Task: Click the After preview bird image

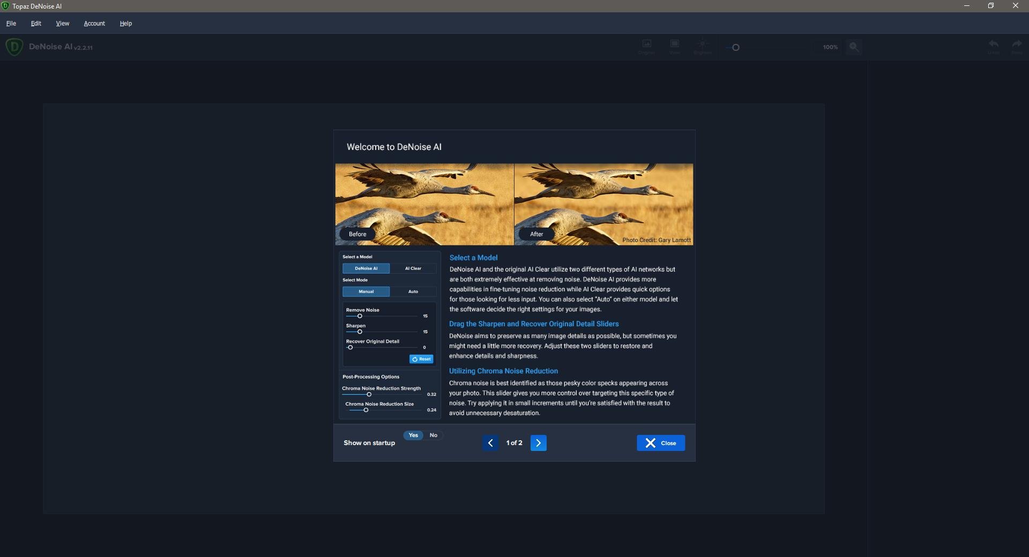Action: pos(603,204)
